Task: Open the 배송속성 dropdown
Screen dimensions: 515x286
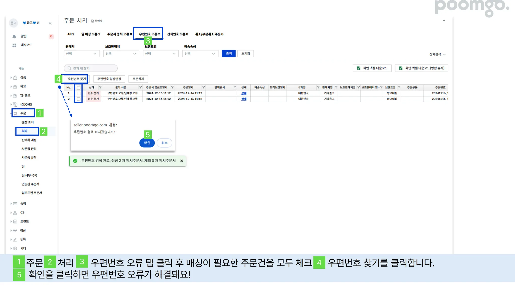Action: (x=200, y=54)
